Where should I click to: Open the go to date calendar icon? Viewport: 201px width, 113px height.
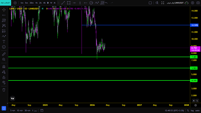pos(42,110)
